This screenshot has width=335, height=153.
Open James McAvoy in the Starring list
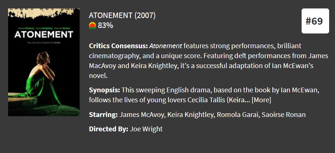tap(142, 114)
